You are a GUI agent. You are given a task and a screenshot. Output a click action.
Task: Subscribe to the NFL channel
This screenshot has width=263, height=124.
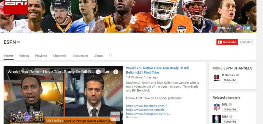click(x=230, y=109)
